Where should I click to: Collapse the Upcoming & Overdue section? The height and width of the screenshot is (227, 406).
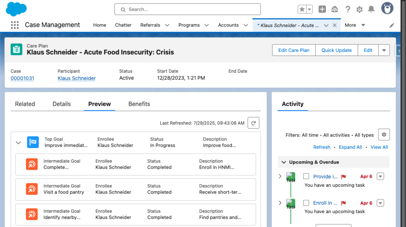point(284,162)
